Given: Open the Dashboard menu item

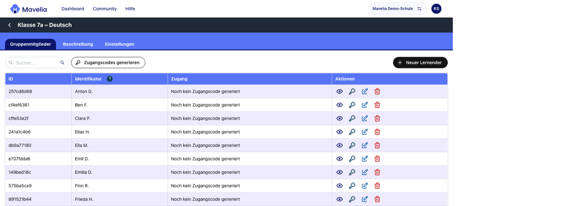Looking at the screenshot, I should pyautogui.click(x=73, y=9).
